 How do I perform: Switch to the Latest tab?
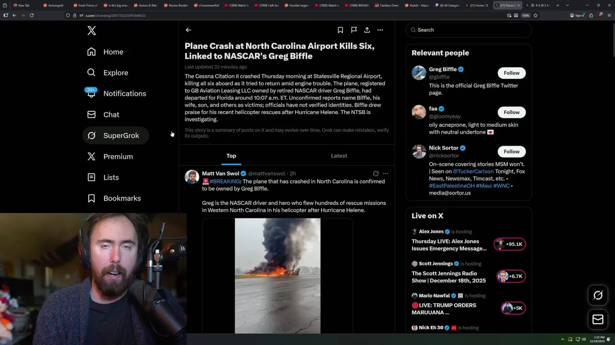pyautogui.click(x=339, y=156)
